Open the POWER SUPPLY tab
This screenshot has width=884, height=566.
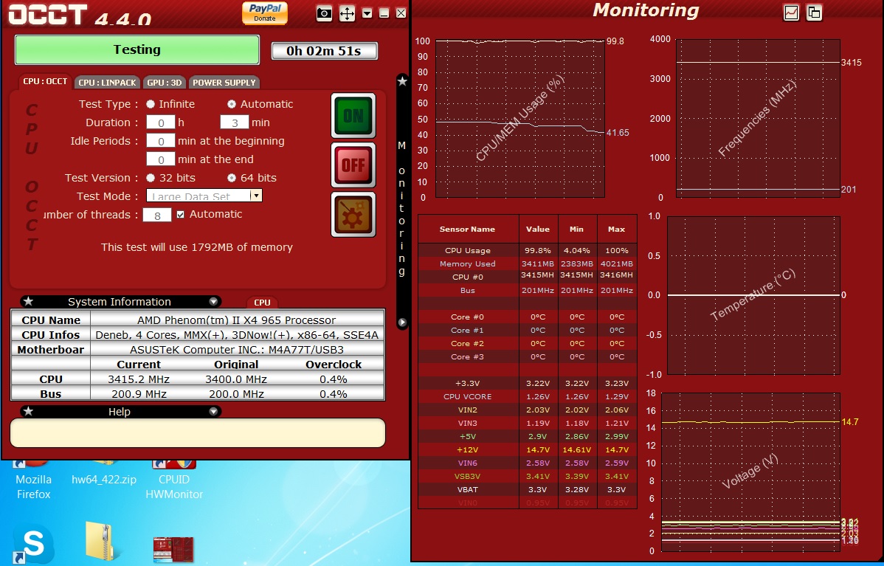[224, 83]
